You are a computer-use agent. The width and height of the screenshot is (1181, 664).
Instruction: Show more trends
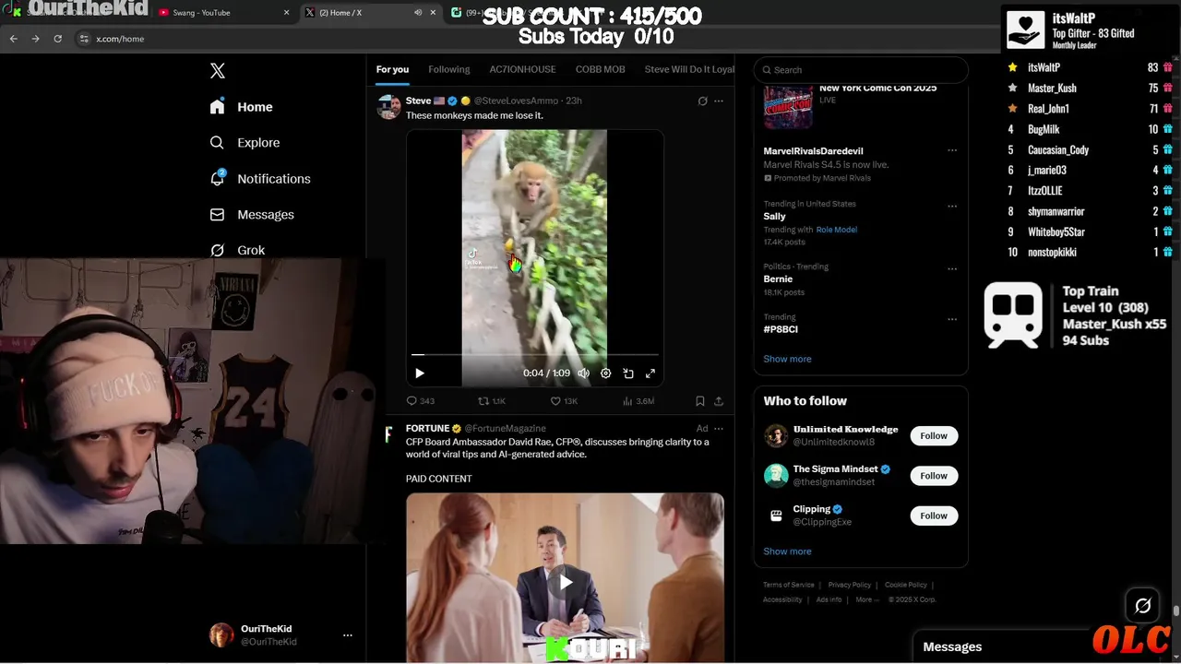(x=787, y=359)
